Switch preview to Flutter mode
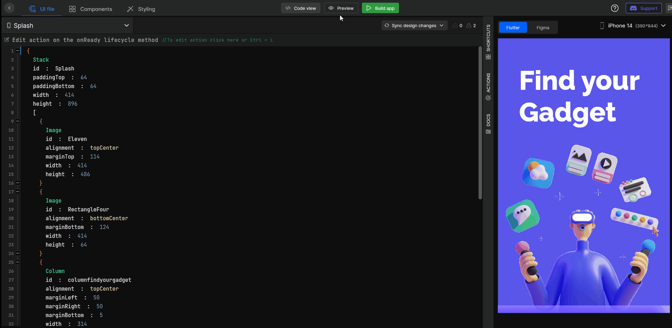This screenshot has height=328, width=672. click(x=512, y=27)
